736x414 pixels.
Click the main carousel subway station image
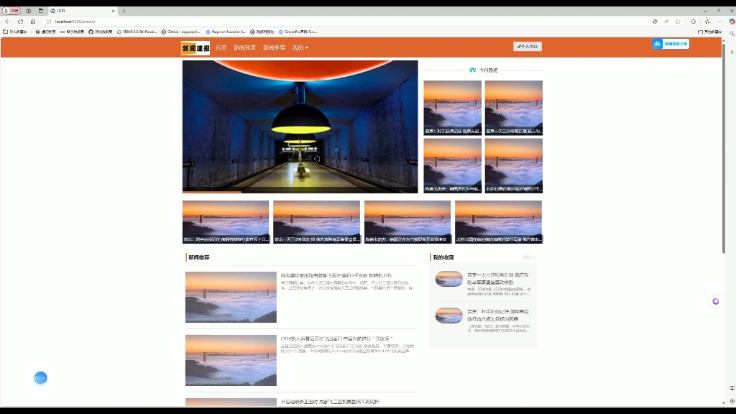coord(300,126)
